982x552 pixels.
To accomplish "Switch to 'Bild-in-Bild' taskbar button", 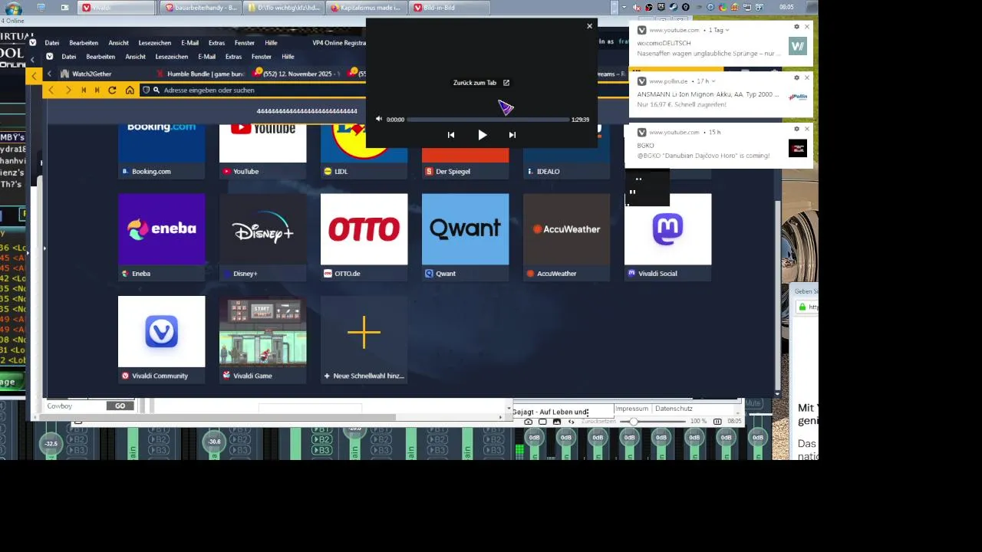I will point(448,8).
